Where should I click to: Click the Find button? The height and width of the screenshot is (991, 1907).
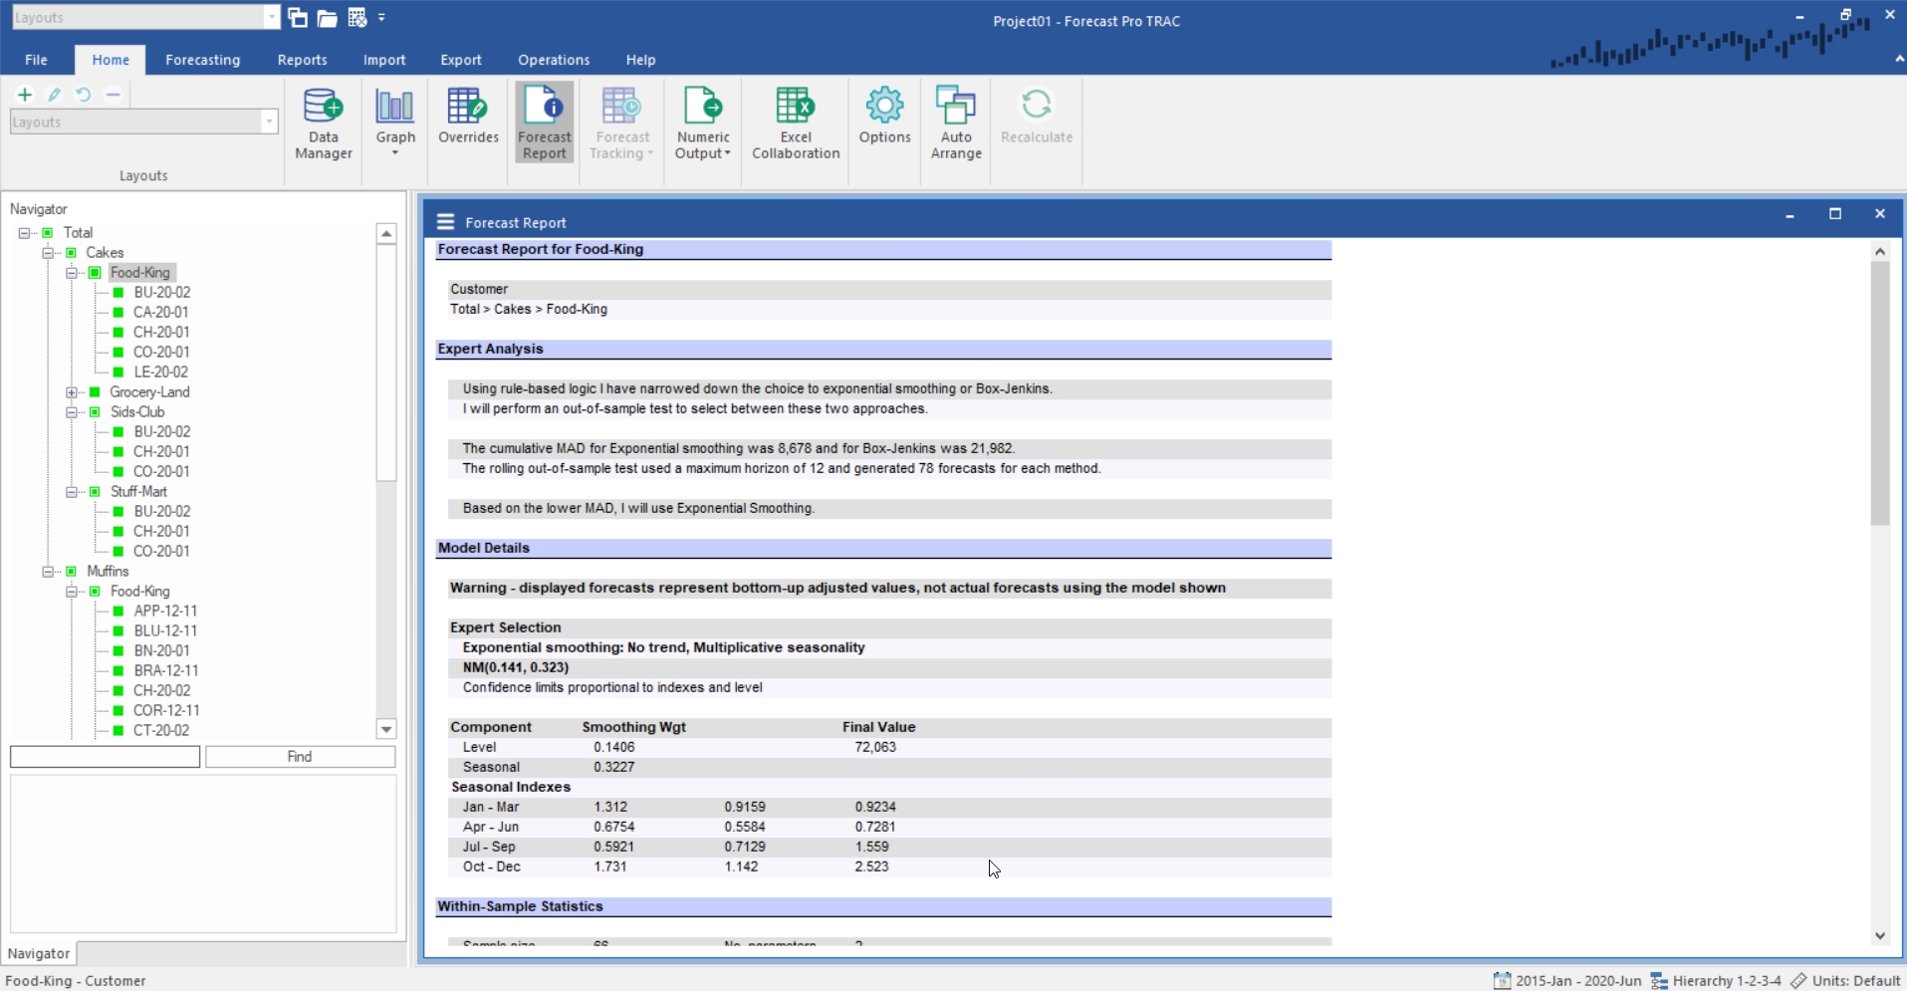[300, 757]
